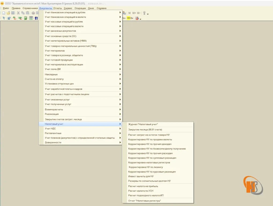Expand 'Учет основных средств (ОС)' submenu
Viewport: 273px width, 206px height.
(x=81, y=36)
